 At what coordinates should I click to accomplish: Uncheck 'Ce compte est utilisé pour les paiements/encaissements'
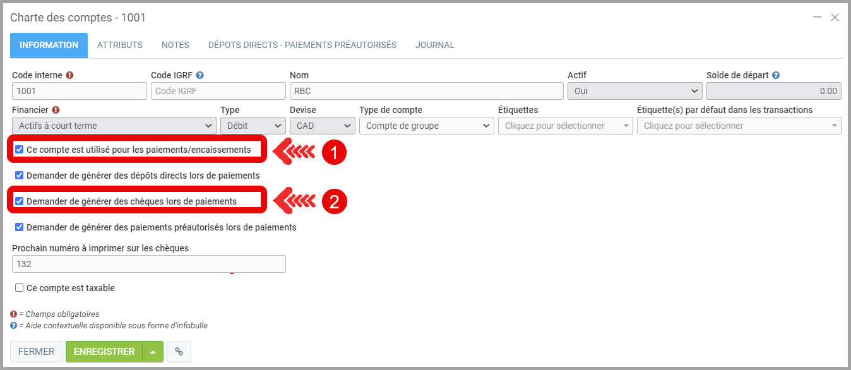[x=20, y=150]
